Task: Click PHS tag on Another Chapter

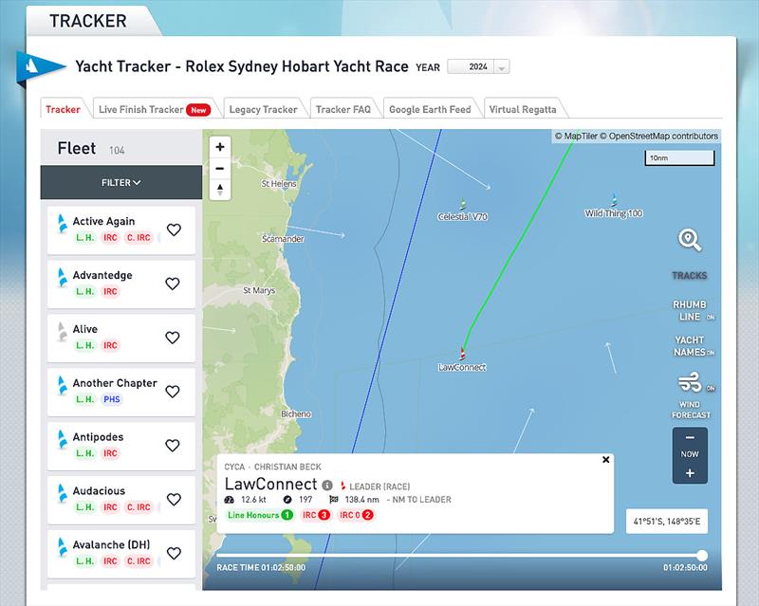Action: 112,399
